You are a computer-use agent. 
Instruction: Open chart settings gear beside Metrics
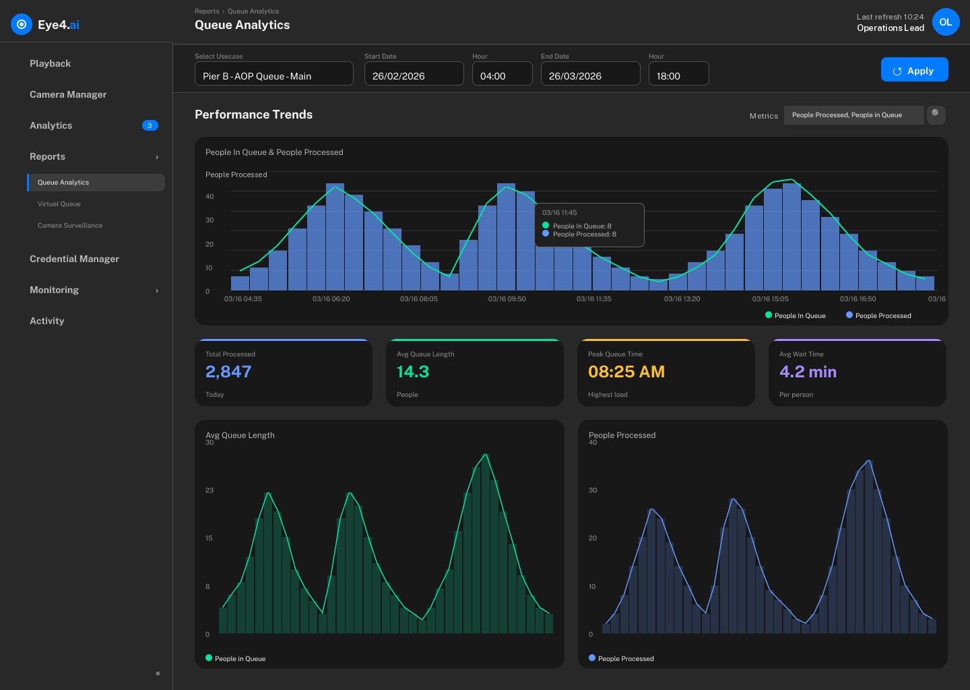click(x=936, y=115)
